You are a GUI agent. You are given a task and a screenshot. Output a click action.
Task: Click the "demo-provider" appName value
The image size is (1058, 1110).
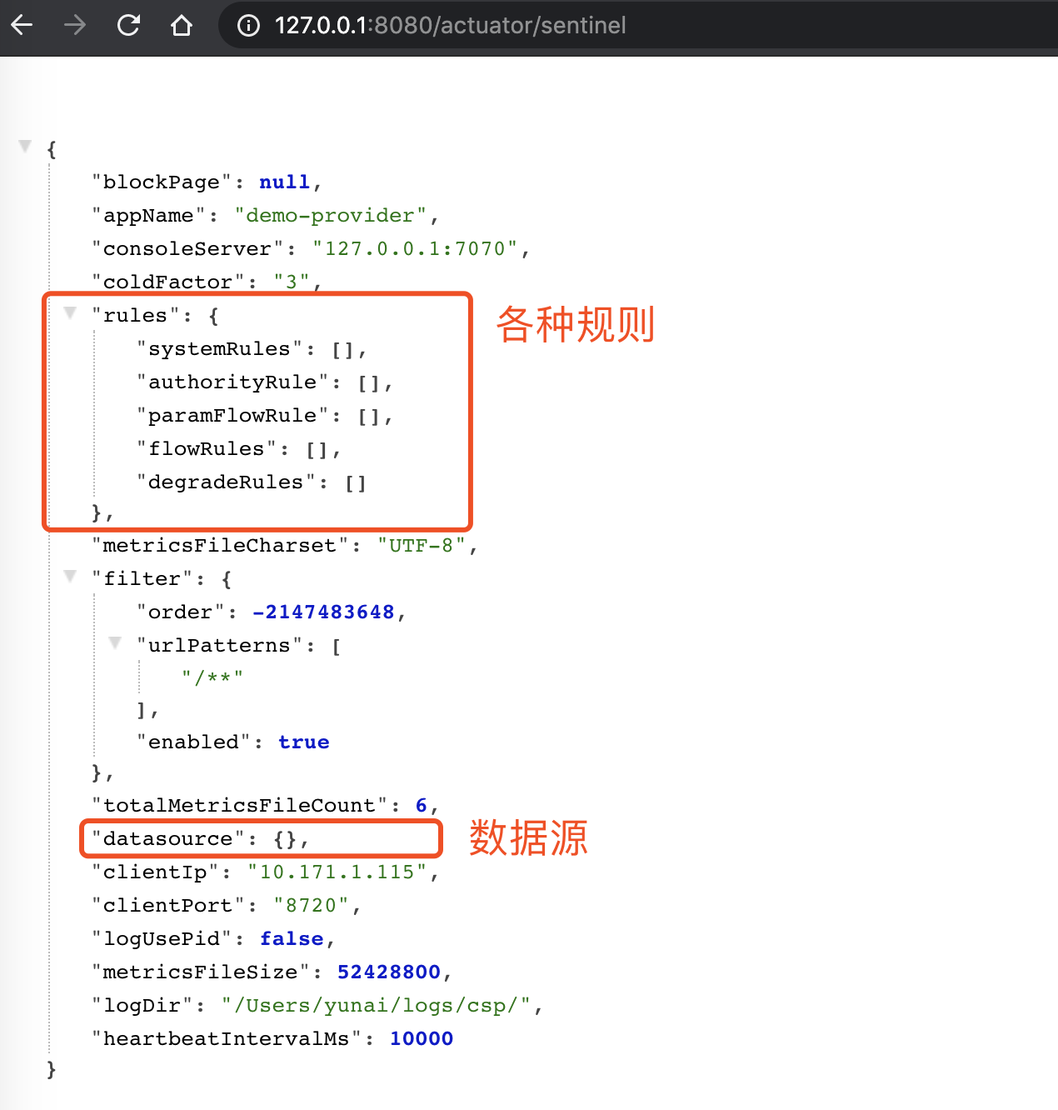[x=329, y=215]
